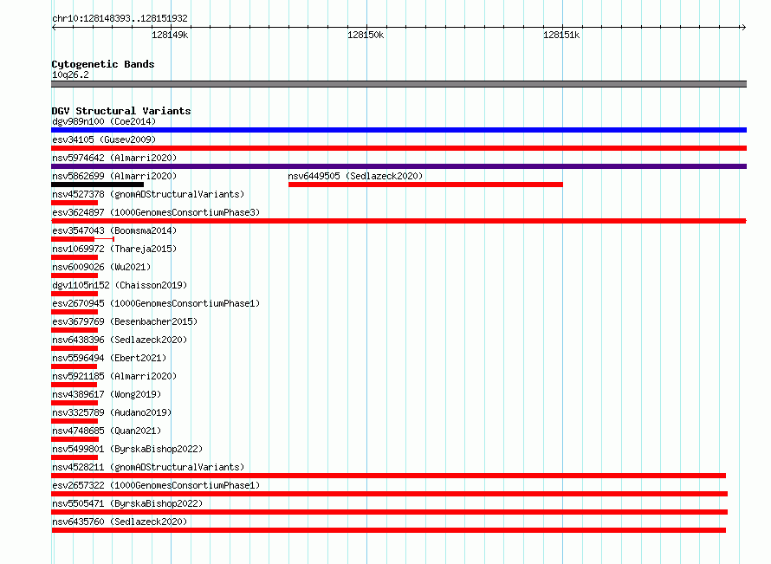Image resolution: width=771 pixels, height=564 pixels.
Task: Click the red bar under nsv5596494
Action: (74, 366)
